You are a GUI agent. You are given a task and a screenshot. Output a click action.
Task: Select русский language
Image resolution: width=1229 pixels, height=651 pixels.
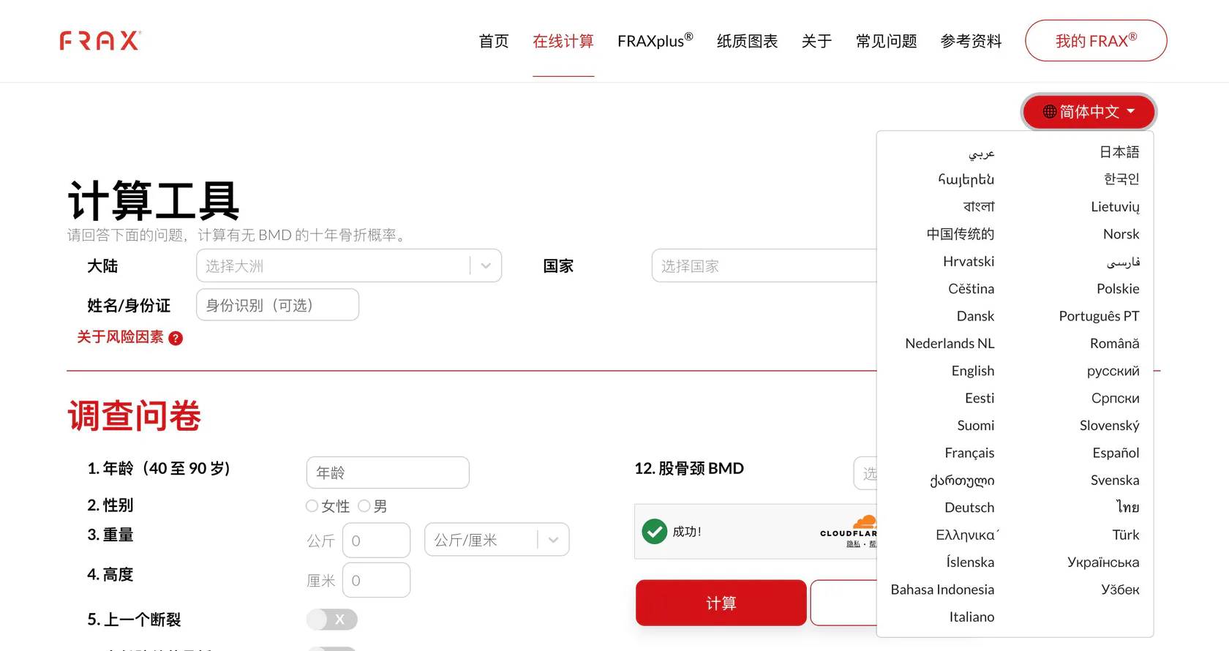click(1113, 371)
